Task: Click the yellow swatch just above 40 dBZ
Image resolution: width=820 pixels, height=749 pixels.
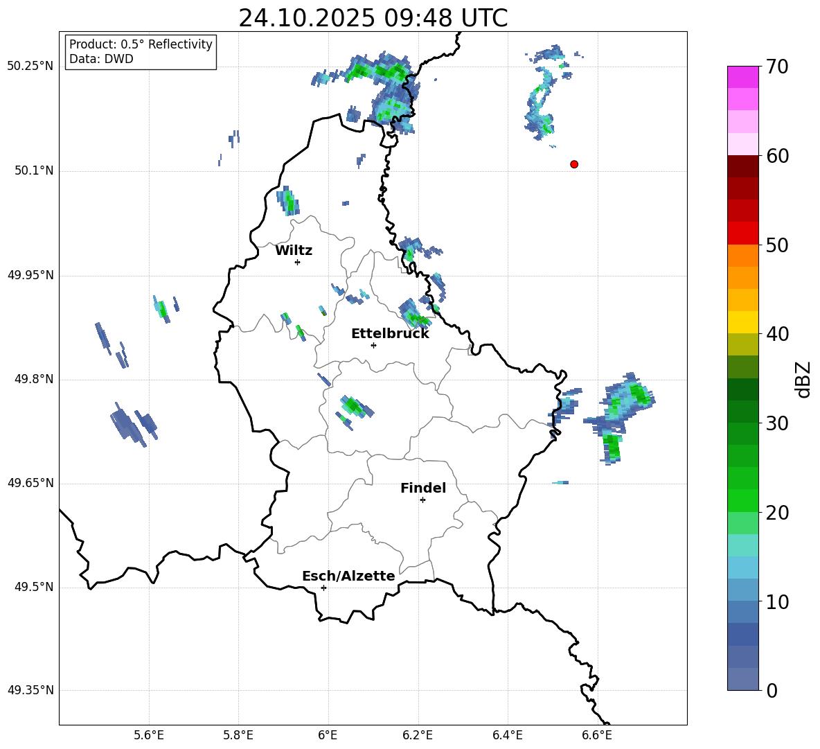Action: pos(743,322)
